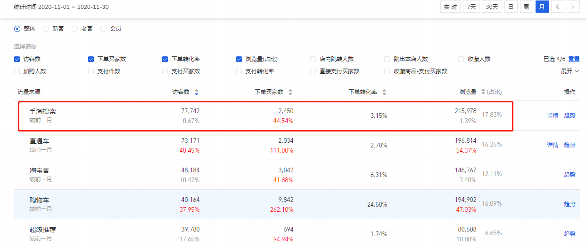The width and height of the screenshot is (586, 247).
Task: Open 趋势 for 淘宝客 row
Action: 569,175
